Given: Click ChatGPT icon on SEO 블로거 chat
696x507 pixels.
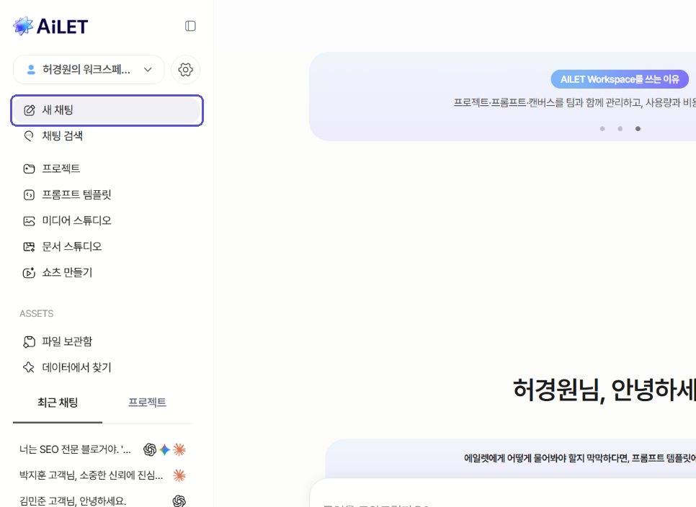Looking at the screenshot, I should [150, 450].
